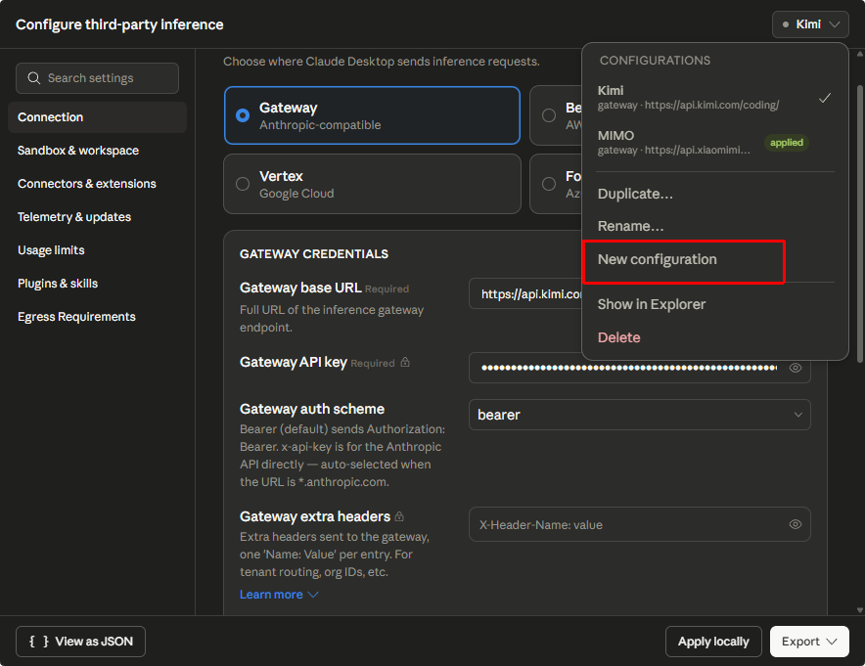Click the Apply locally button
This screenshot has height=666, width=865.
click(x=713, y=642)
